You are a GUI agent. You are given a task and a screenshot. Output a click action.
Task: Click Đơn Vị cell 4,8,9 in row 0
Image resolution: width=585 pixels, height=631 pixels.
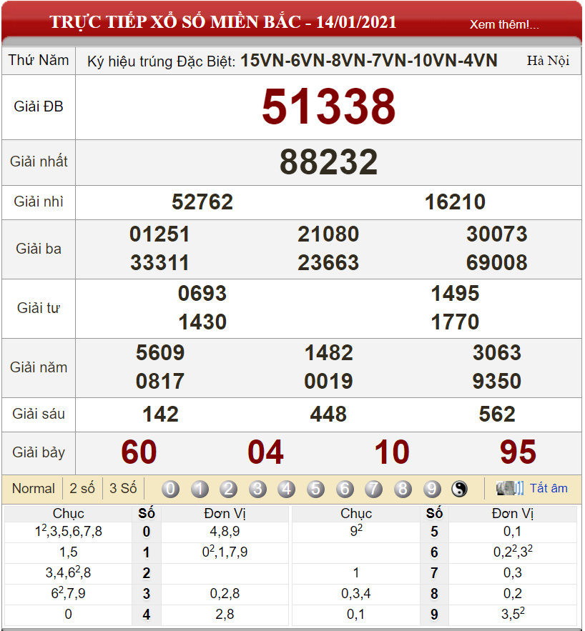tap(225, 532)
